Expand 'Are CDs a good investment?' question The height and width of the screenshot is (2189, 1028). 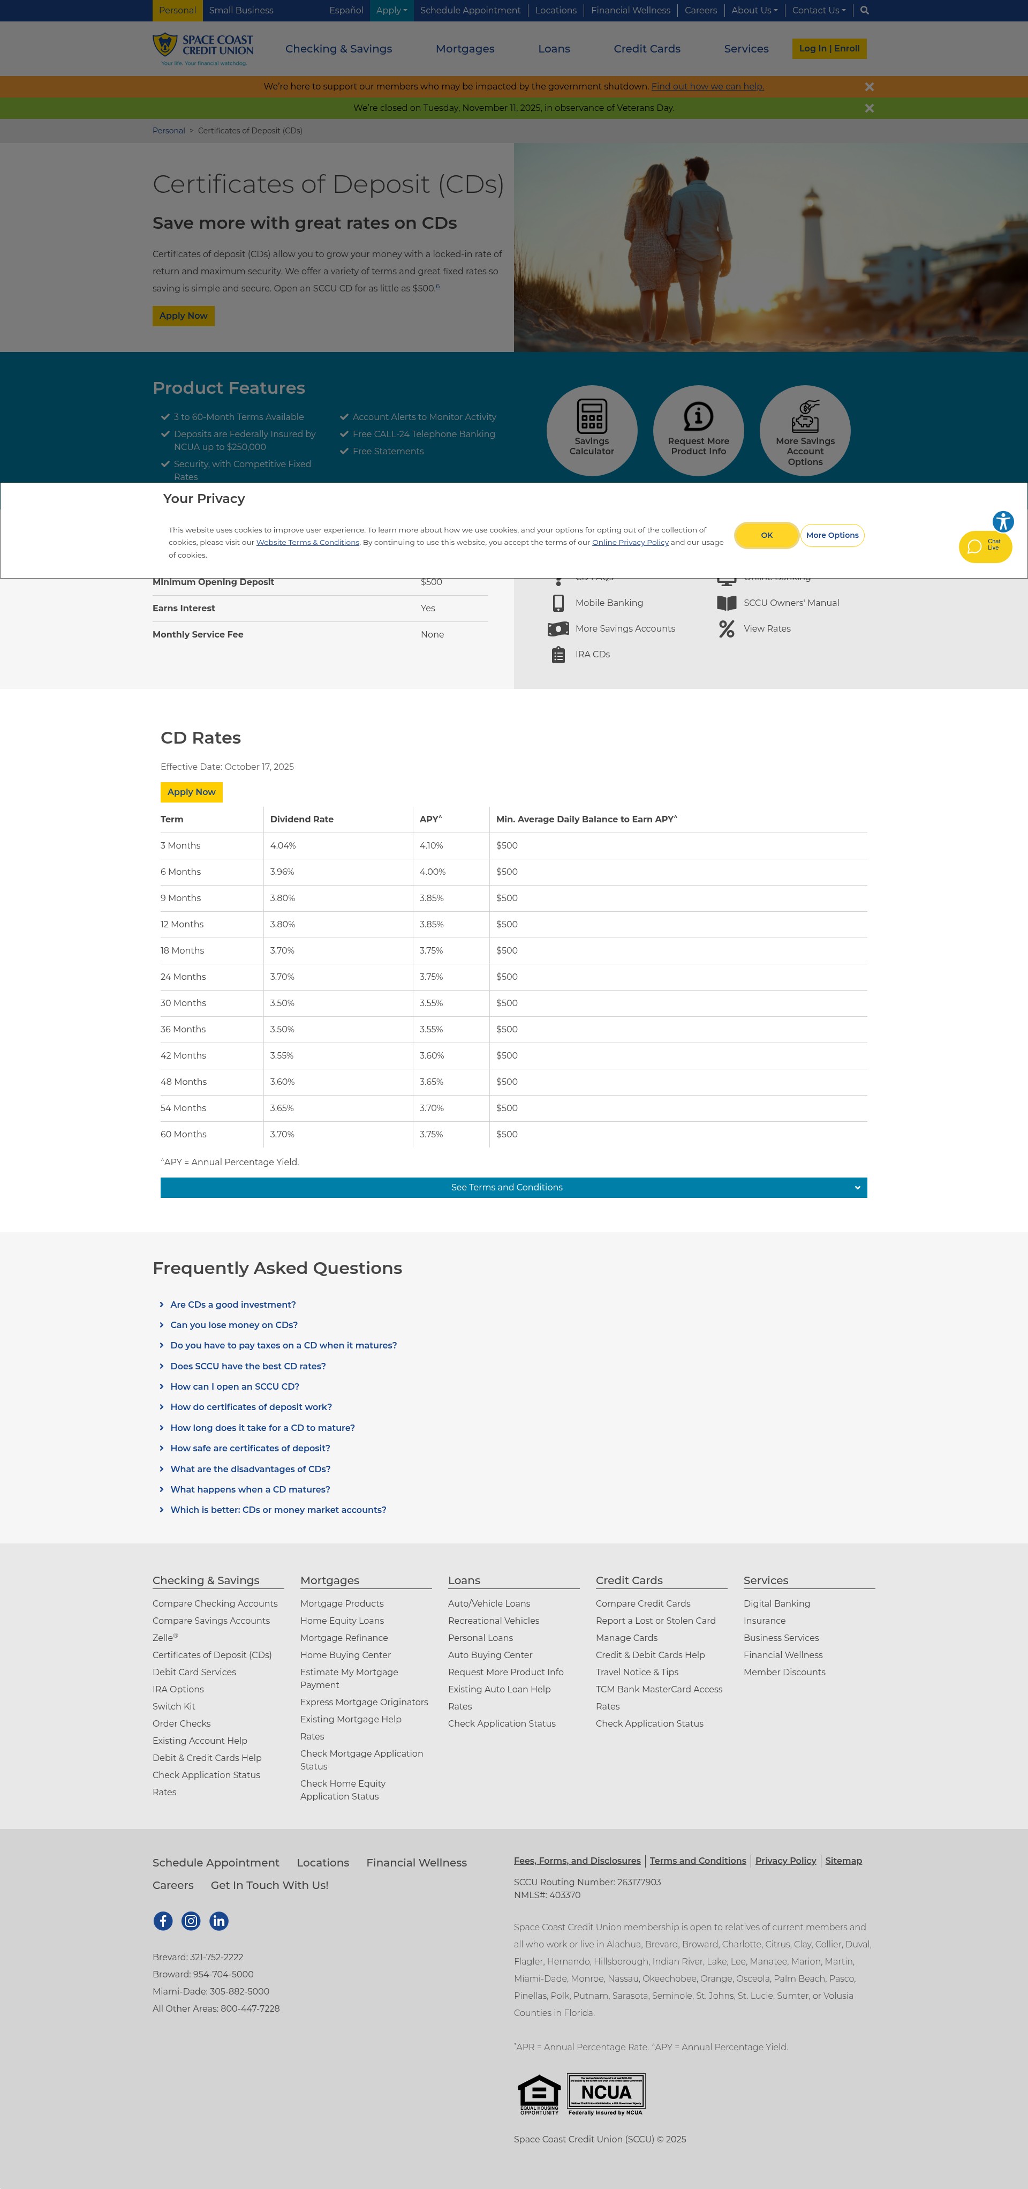pos(233,1305)
